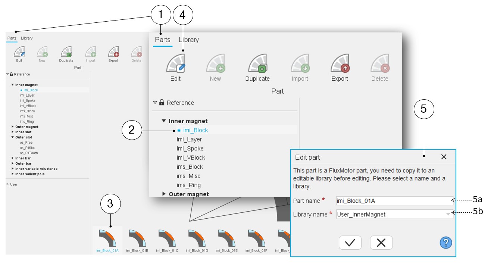Select imi_Layer in zoomed tree
The image size is (494, 265).
pyautogui.click(x=189, y=139)
